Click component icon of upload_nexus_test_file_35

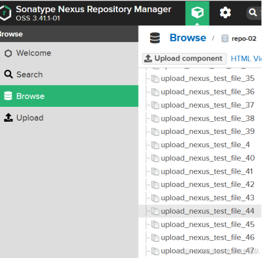point(155,78)
